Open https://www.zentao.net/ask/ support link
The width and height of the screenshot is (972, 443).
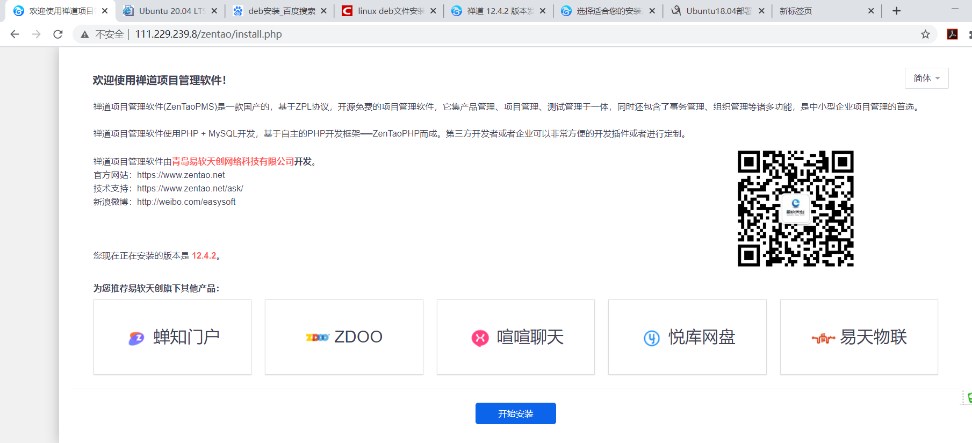coord(190,188)
